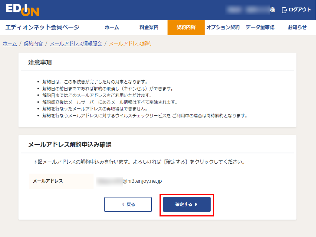The width and height of the screenshot is (316, 237).
Task: Open the ホーム navigation tab
Action: click(x=112, y=27)
